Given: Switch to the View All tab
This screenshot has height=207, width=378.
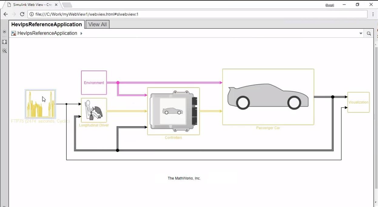Looking at the screenshot, I should pyautogui.click(x=97, y=24).
